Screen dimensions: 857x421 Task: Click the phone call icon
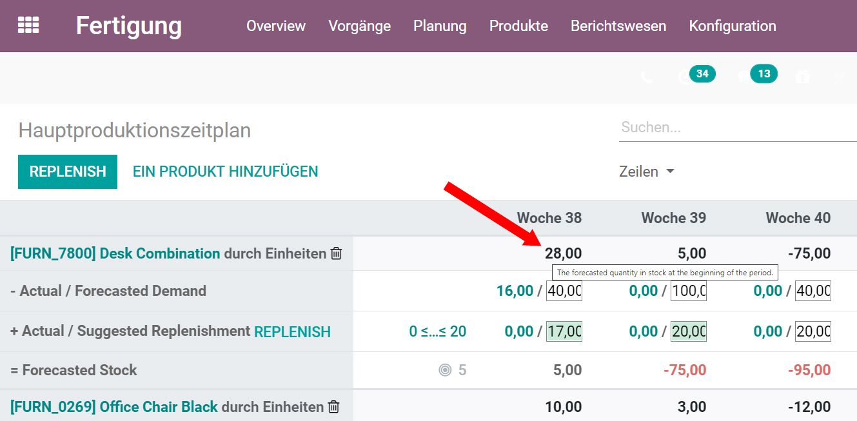click(x=647, y=77)
